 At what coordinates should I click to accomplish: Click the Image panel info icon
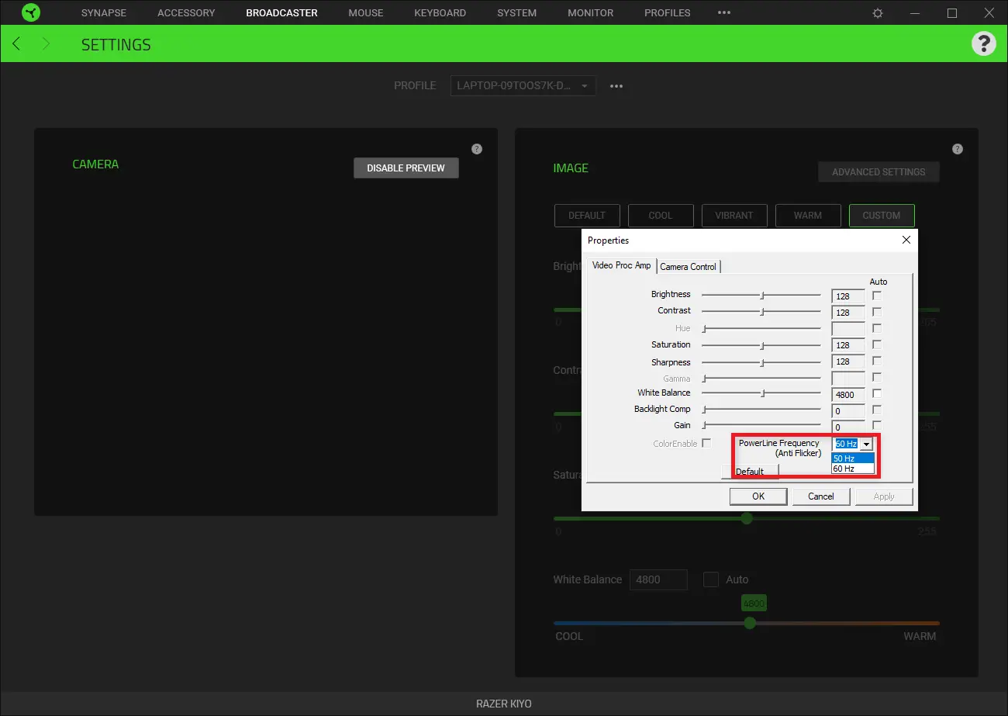pos(958,149)
